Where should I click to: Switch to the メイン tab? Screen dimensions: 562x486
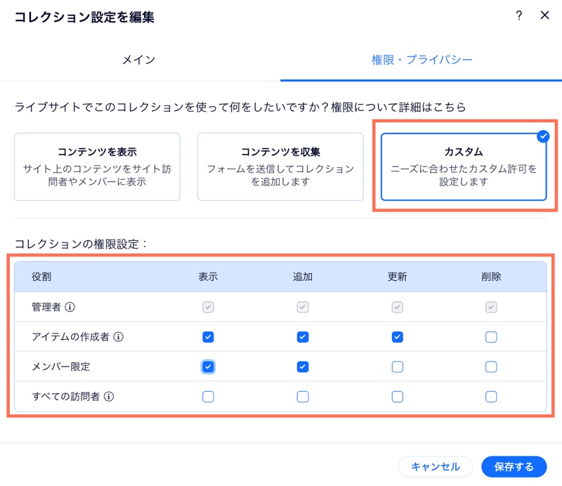click(138, 60)
